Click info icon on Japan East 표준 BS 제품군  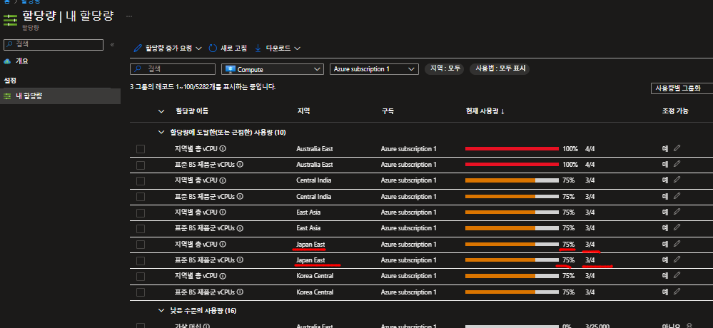coord(240,260)
